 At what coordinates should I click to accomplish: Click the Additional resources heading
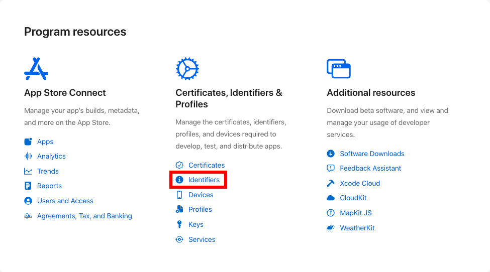click(371, 93)
